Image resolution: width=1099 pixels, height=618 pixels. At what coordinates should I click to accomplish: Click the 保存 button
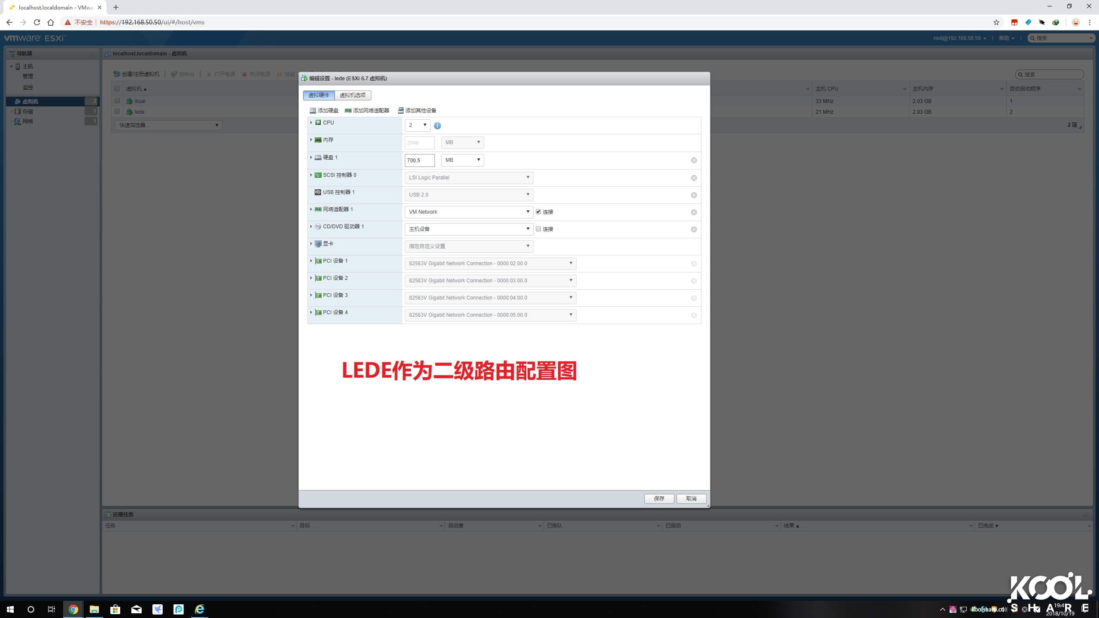(x=659, y=498)
